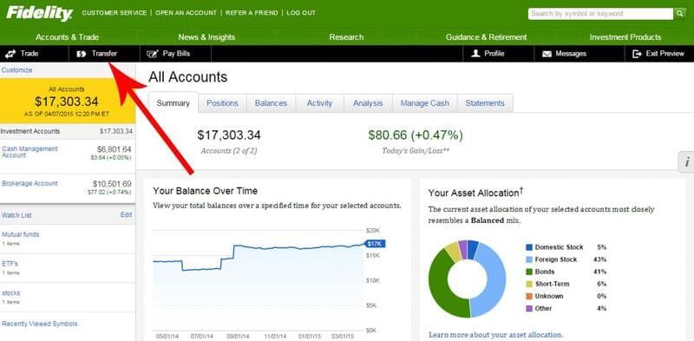Click the Messages envelope icon
Screen dimensions: 694x341
(547, 54)
